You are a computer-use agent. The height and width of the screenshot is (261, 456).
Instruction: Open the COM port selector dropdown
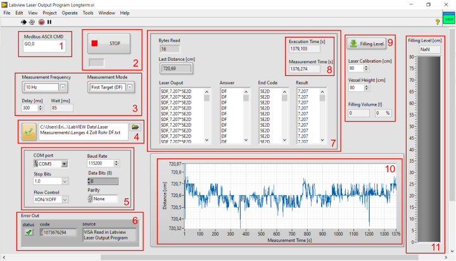[x=64, y=164]
